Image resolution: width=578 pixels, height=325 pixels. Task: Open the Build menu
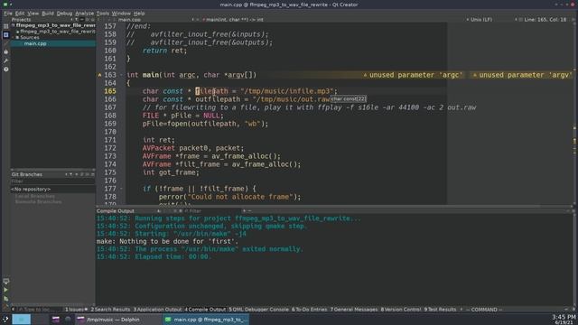[x=48, y=14]
